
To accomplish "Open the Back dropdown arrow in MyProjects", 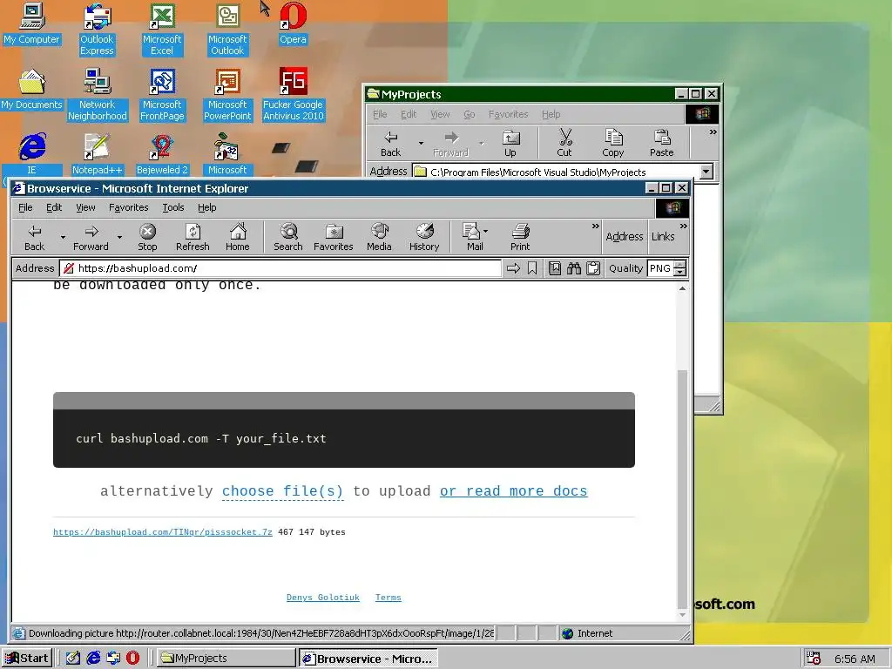I will tap(421, 144).
